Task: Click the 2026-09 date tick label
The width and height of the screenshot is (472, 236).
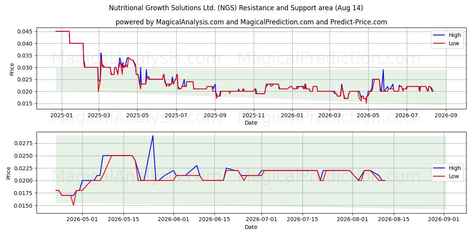Action: click(x=446, y=115)
